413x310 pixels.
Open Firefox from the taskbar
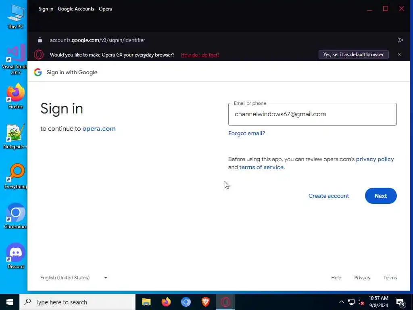tap(166, 302)
